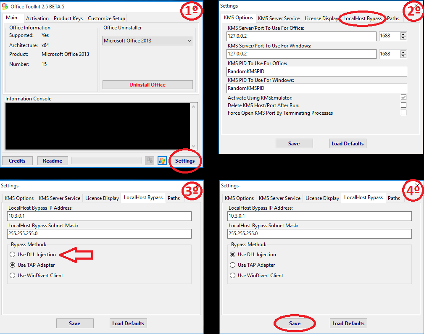
Task: Select Use WinDivert Client in DLL-selected settings window
Action: pyautogui.click(x=232, y=276)
